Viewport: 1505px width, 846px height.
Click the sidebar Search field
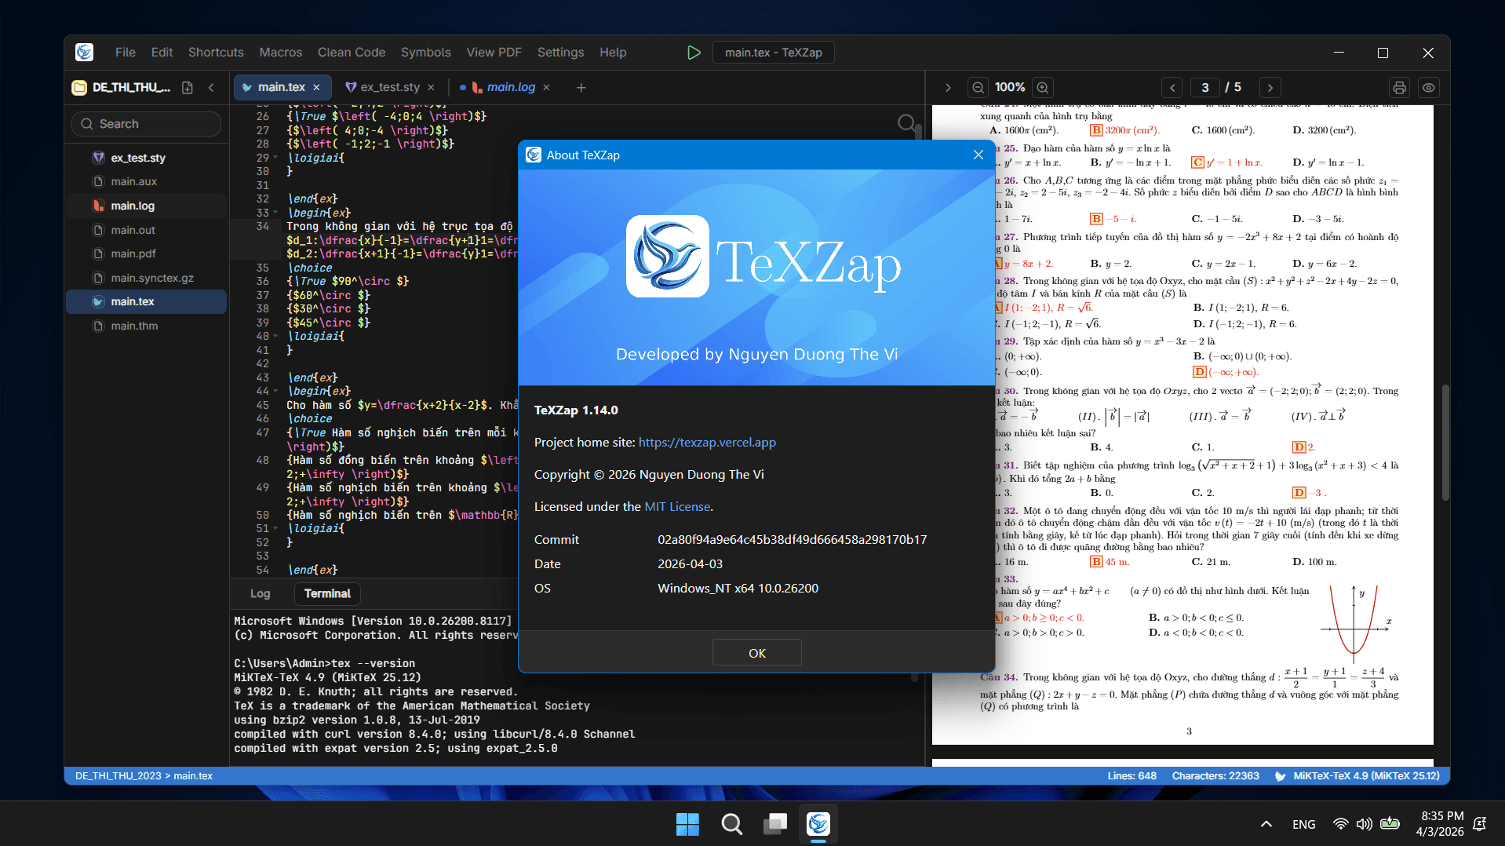pos(147,124)
